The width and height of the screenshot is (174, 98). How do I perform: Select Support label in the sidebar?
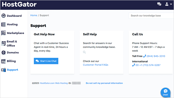pyautogui.click(x=13, y=70)
